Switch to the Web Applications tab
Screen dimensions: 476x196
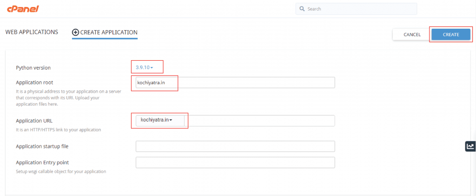32,32
